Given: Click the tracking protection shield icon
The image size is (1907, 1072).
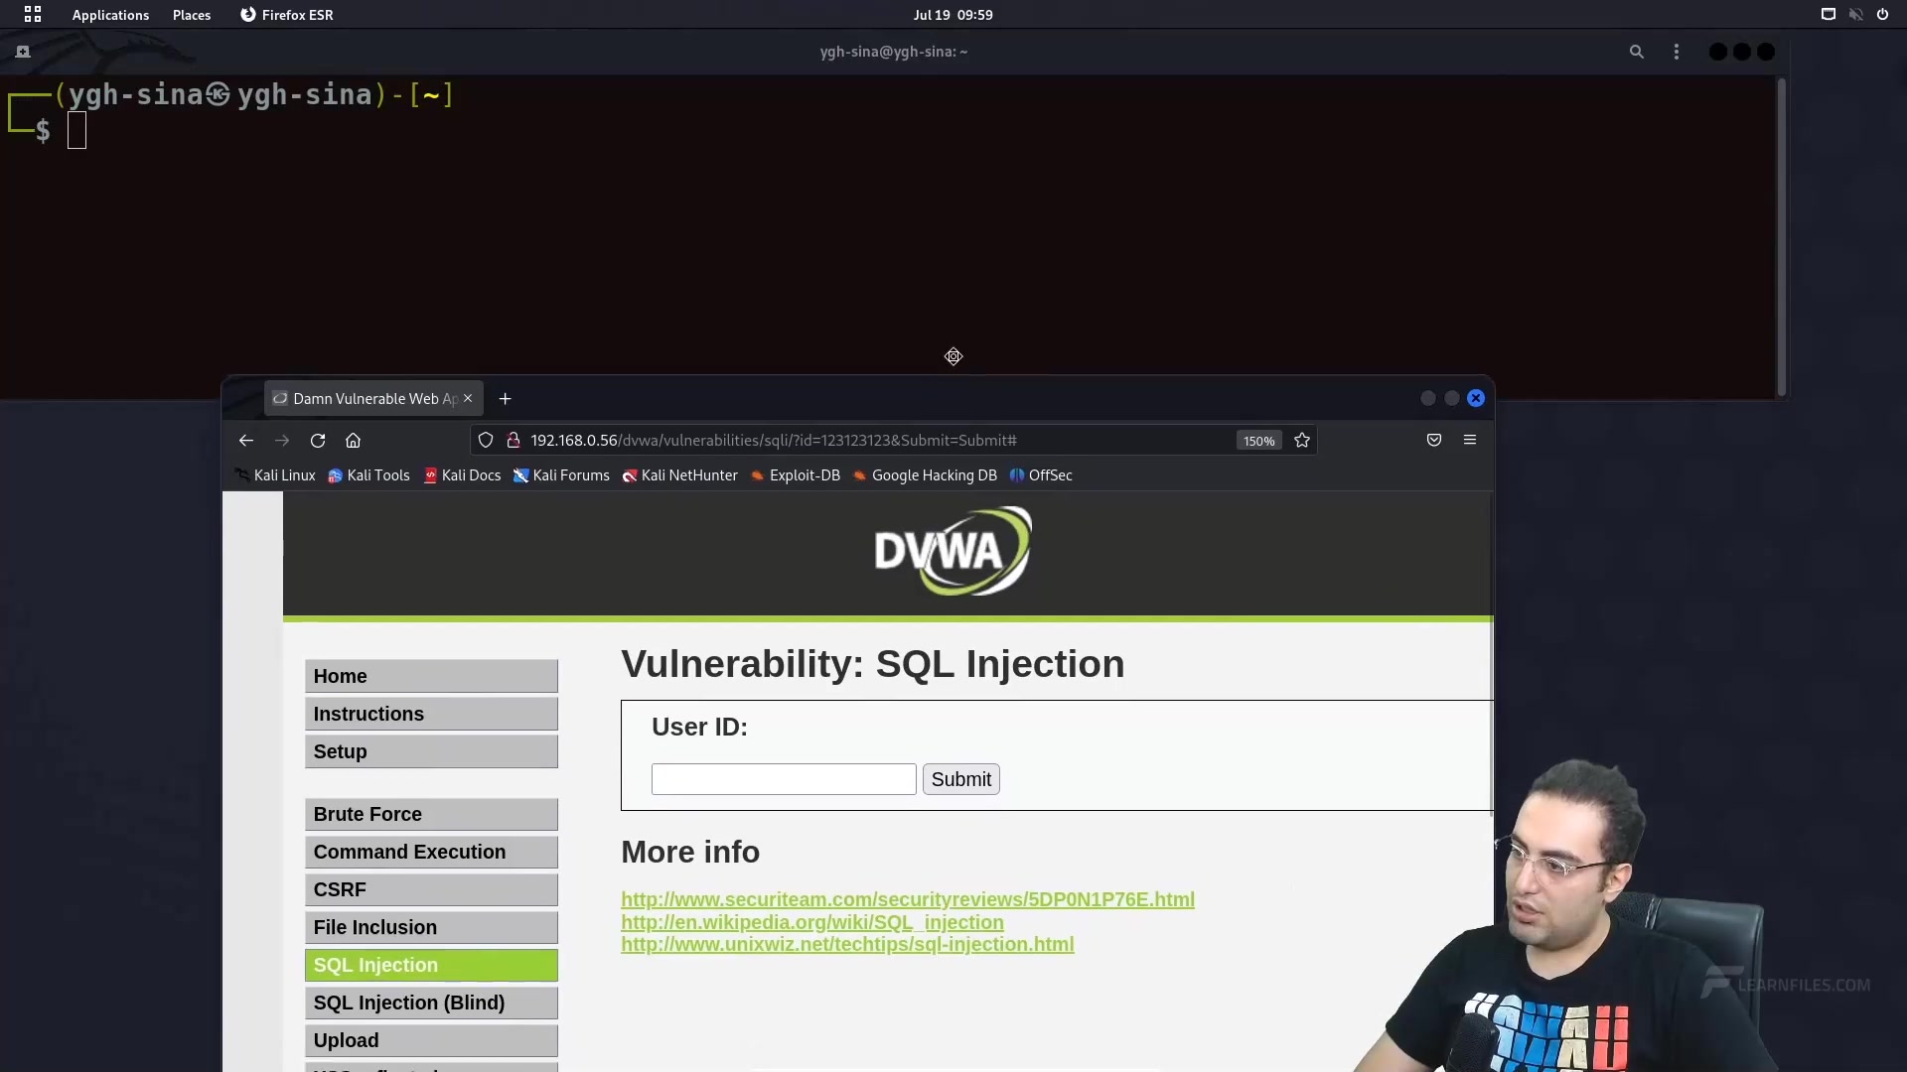Looking at the screenshot, I should (x=486, y=441).
